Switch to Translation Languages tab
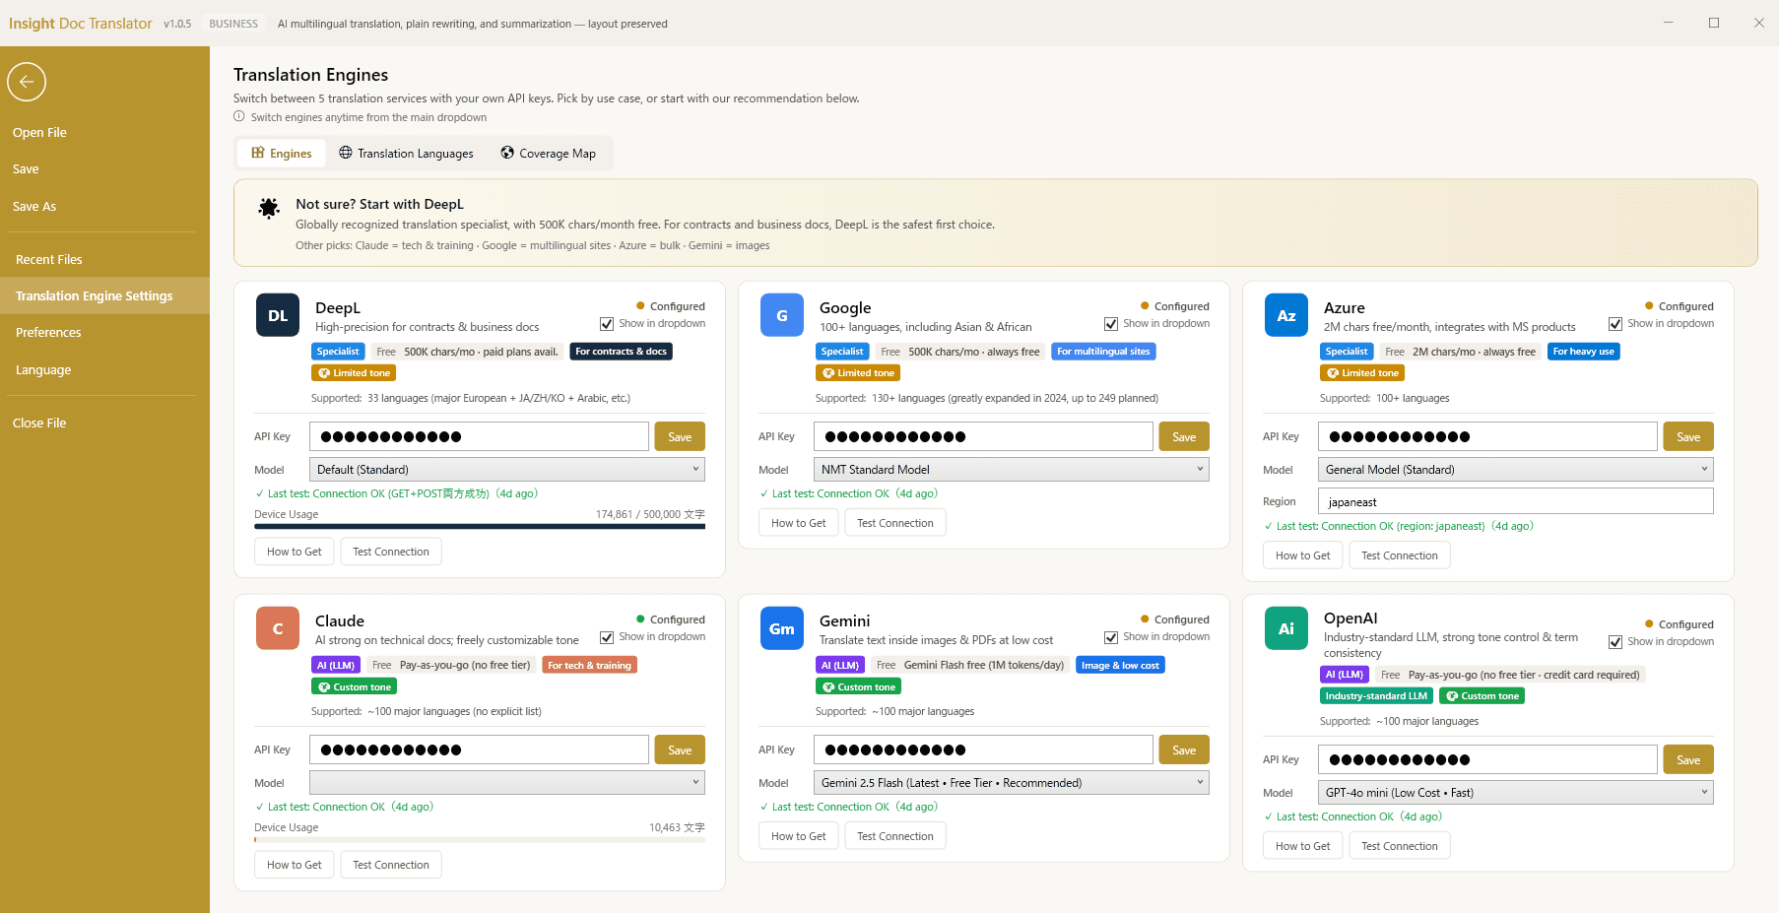The image size is (1779, 913). [406, 154]
